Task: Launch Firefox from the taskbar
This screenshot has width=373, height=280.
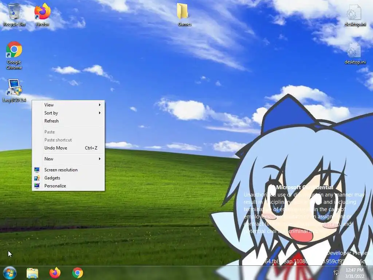Action: [55, 273]
